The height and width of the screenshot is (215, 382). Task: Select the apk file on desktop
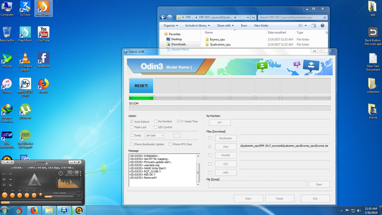373,8
